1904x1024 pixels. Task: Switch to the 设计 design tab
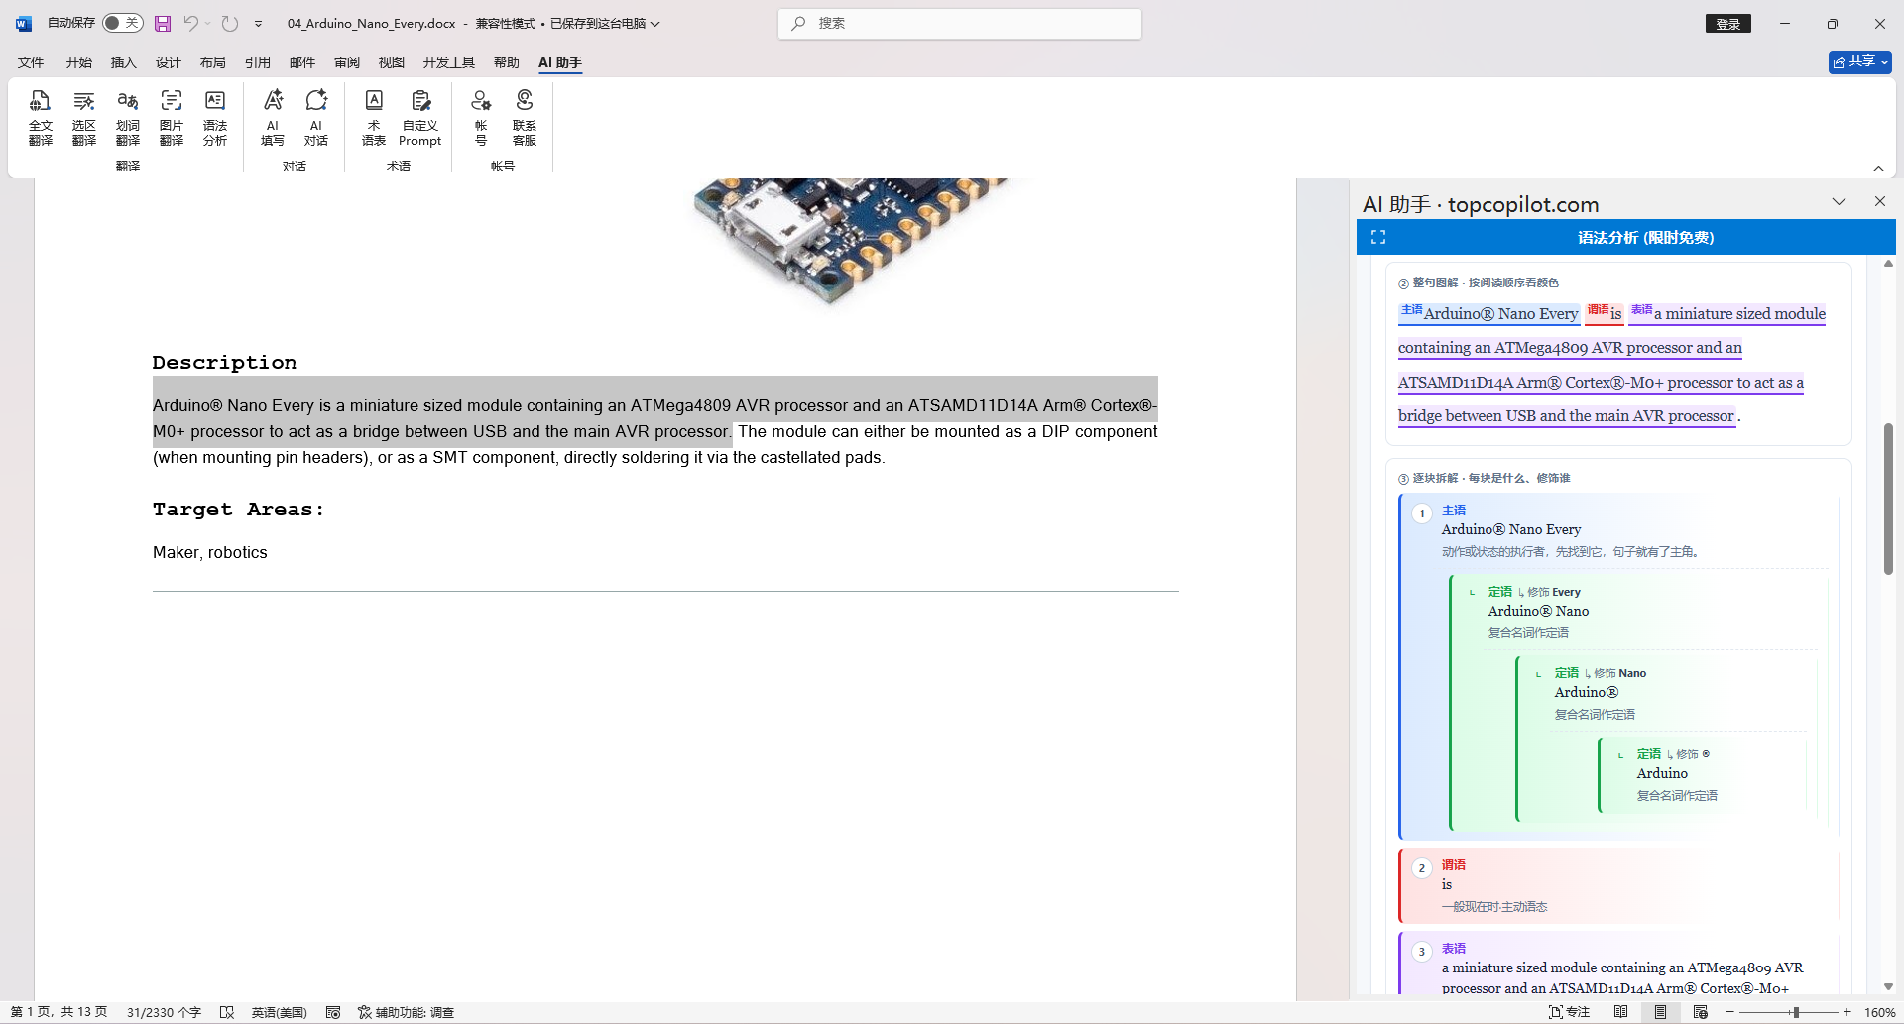pos(169,62)
